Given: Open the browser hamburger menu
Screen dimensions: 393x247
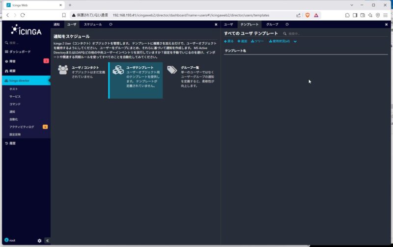Looking at the screenshot, I should (x=386, y=15).
